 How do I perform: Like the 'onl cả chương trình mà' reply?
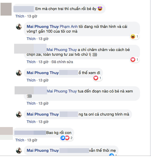31,122
